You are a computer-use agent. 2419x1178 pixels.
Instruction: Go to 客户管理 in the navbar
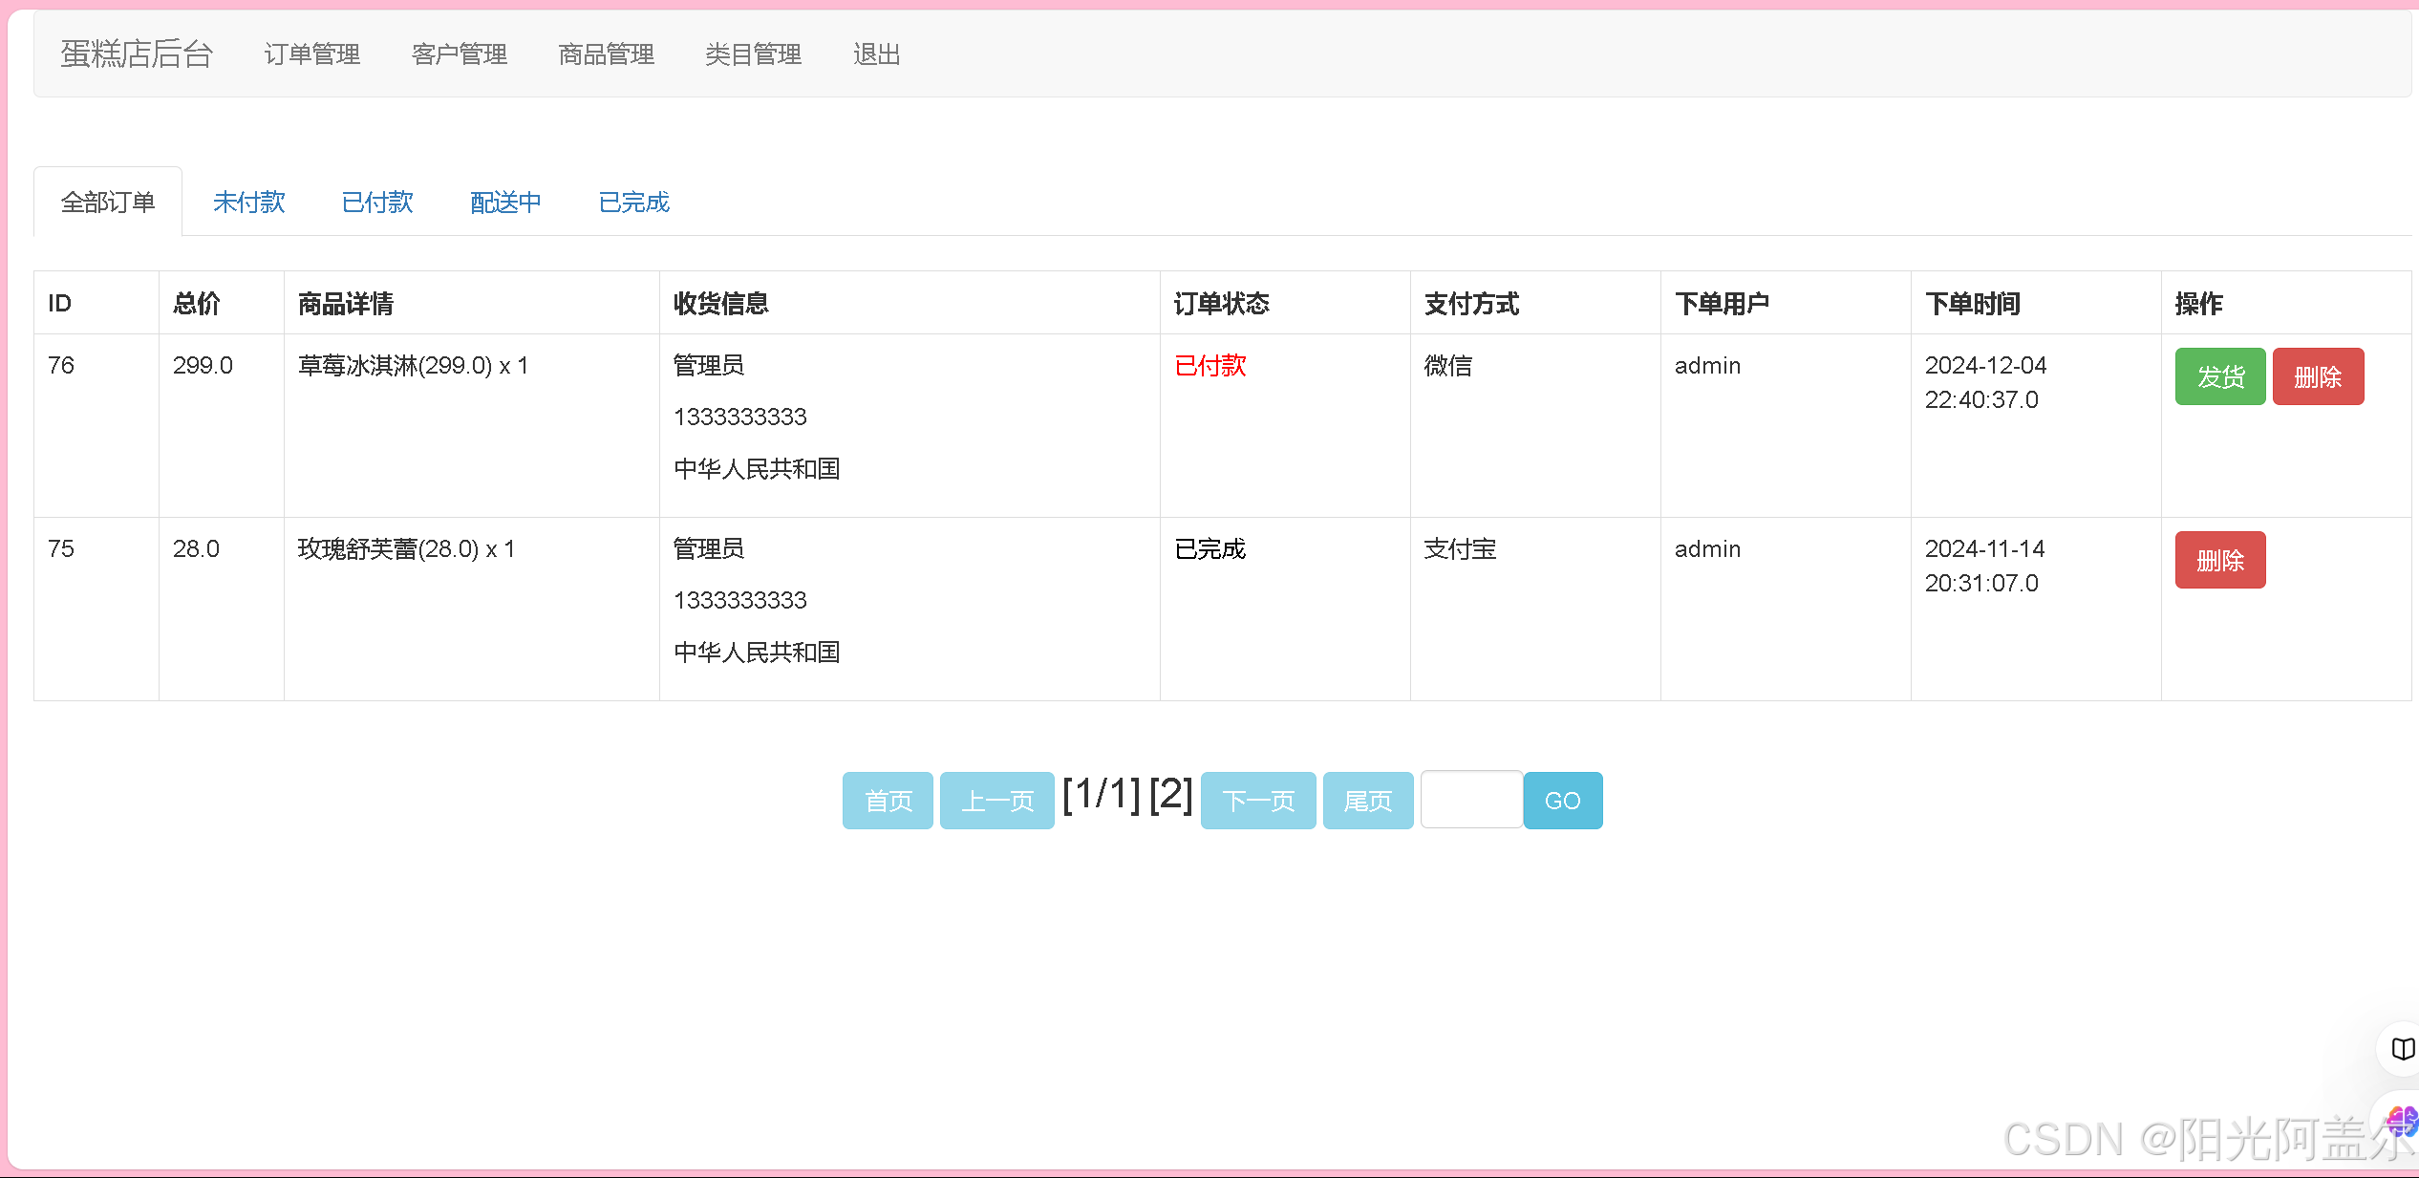click(460, 54)
